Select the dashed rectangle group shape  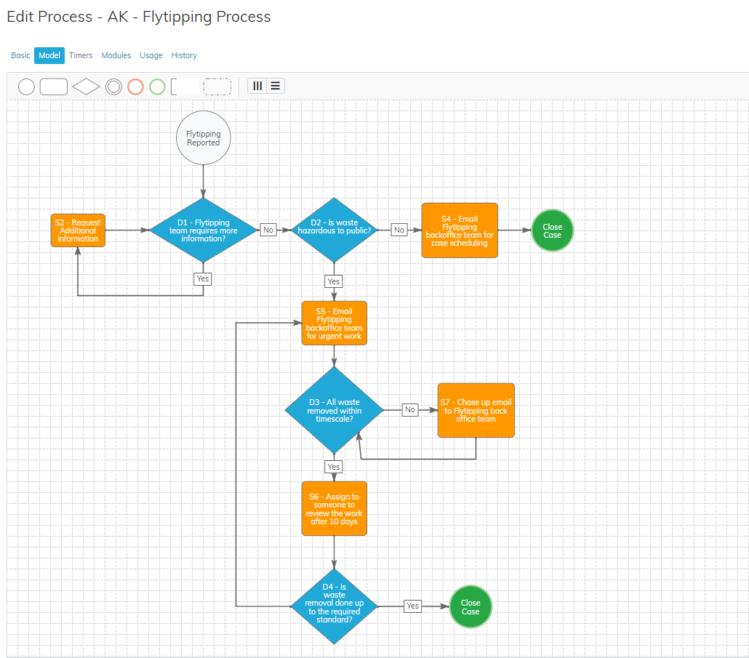pos(217,87)
